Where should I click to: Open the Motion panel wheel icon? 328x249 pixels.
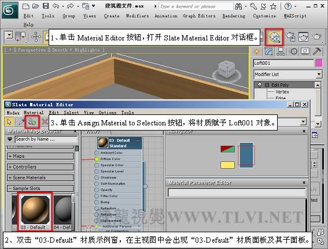[294, 51]
